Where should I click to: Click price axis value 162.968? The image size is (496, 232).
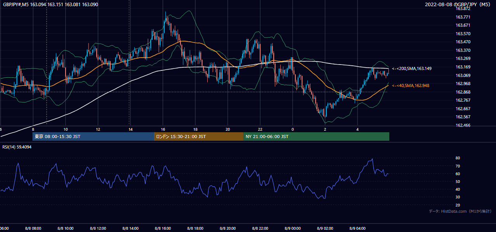[x=463, y=84]
